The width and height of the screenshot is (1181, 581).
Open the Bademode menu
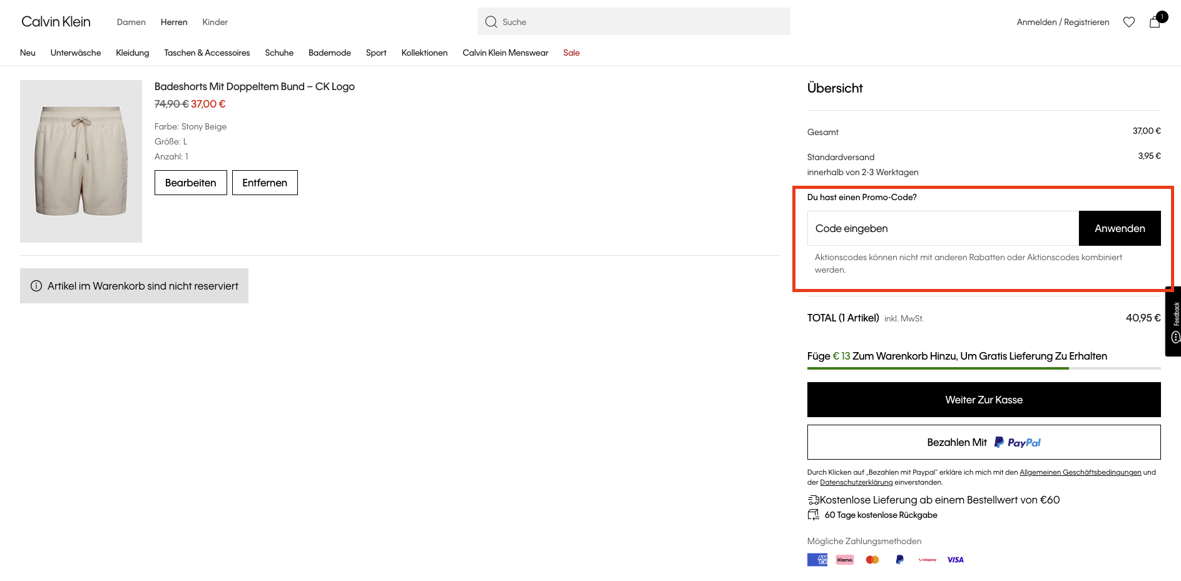[x=330, y=53]
